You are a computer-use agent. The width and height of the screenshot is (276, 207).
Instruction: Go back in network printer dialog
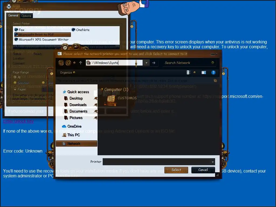point(61,63)
